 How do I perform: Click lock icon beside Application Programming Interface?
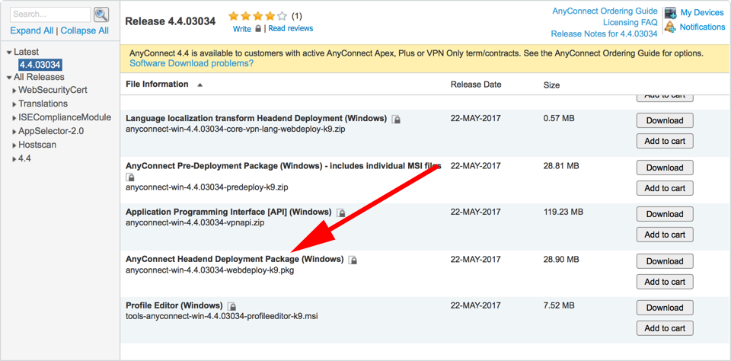(x=341, y=212)
